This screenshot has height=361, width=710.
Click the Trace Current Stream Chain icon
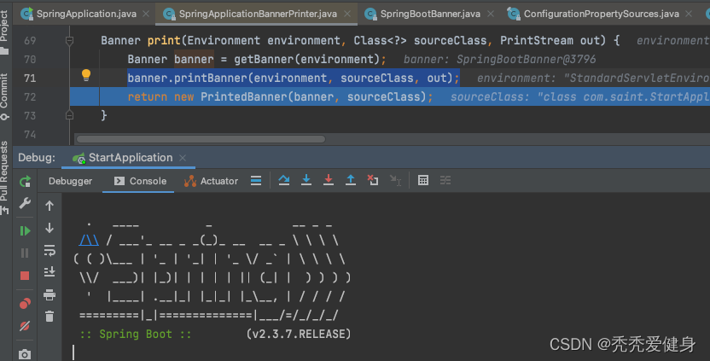445,180
